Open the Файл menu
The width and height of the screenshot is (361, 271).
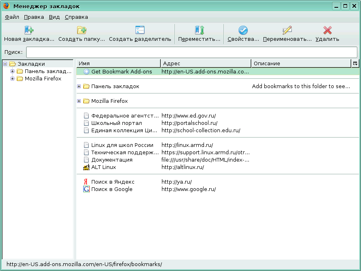pyautogui.click(x=11, y=17)
